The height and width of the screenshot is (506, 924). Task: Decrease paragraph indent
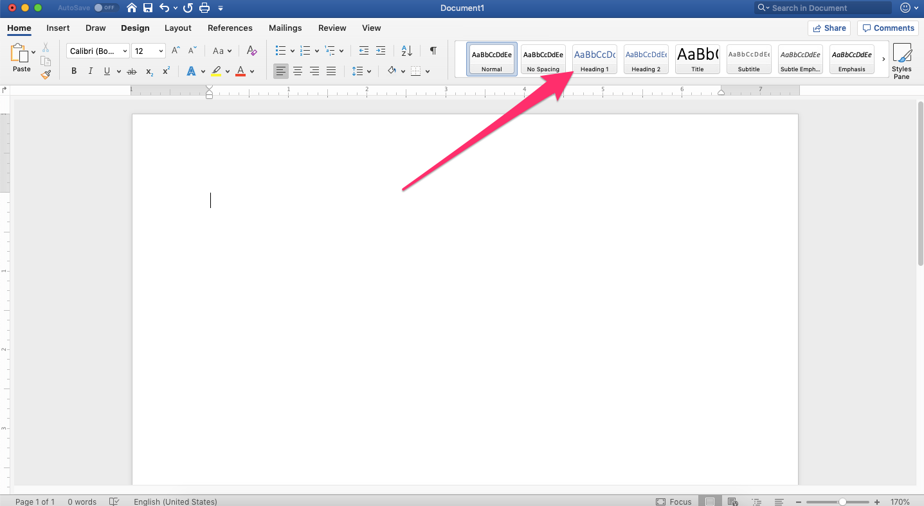click(x=364, y=51)
